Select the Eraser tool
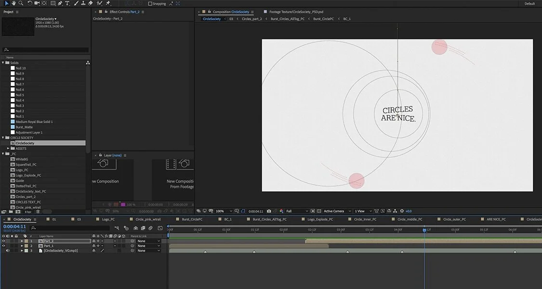542x289 pixels. point(91,3)
